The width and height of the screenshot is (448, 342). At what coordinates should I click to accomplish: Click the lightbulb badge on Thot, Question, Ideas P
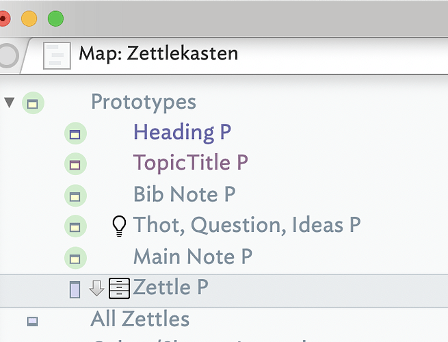click(x=120, y=226)
